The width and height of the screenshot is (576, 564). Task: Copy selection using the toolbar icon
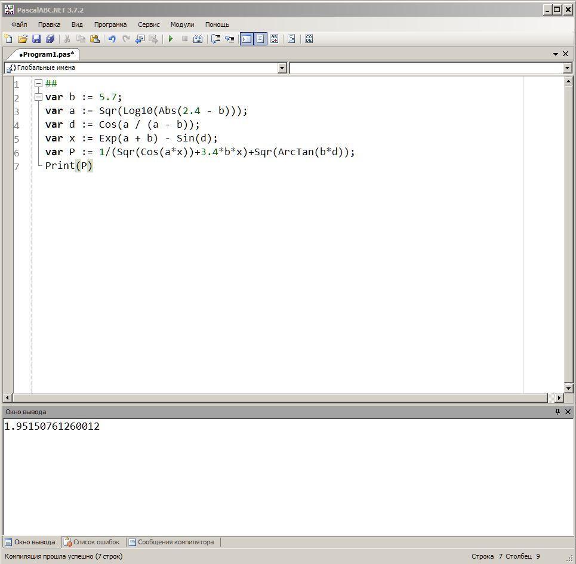pos(81,39)
